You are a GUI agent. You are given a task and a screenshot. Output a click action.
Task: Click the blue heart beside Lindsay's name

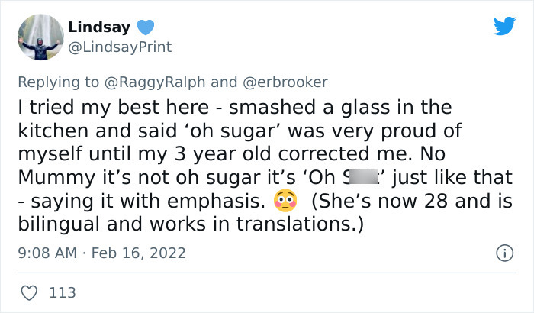click(146, 27)
